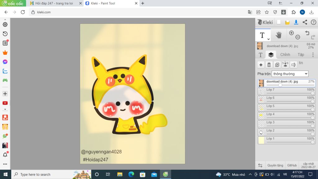Rename the layer with the rename icon

pos(293,65)
